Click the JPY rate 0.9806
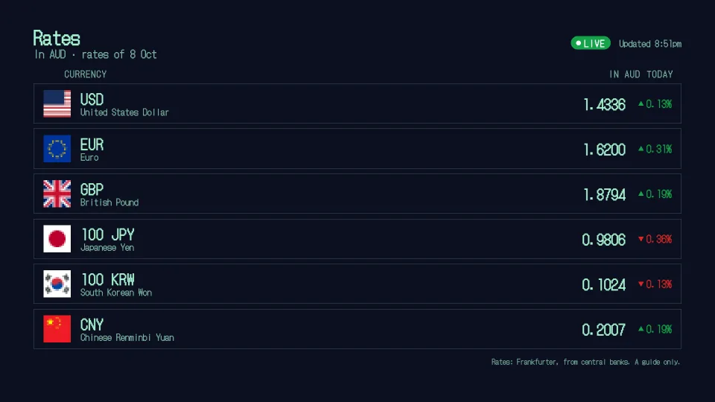 pyautogui.click(x=604, y=240)
